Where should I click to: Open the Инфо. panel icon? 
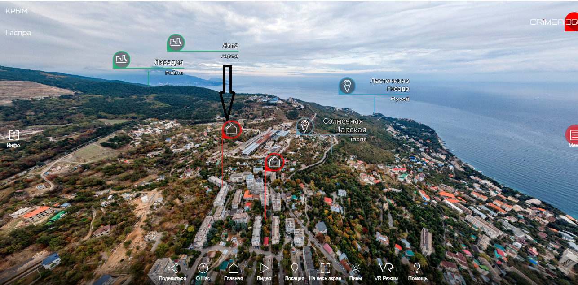pyautogui.click(x=14, y=135)
